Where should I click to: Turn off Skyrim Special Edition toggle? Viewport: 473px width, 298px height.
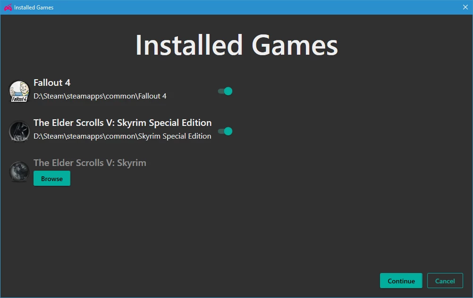[x=225, y=132]
